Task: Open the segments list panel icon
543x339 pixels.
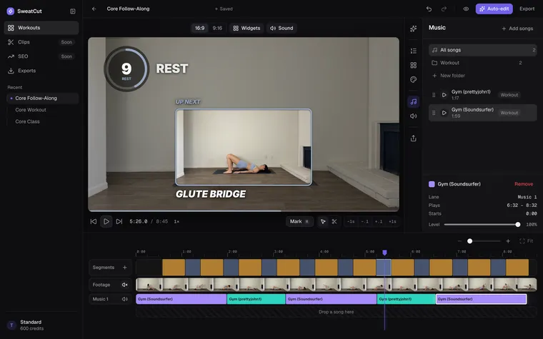Action: tap(414, 51)
